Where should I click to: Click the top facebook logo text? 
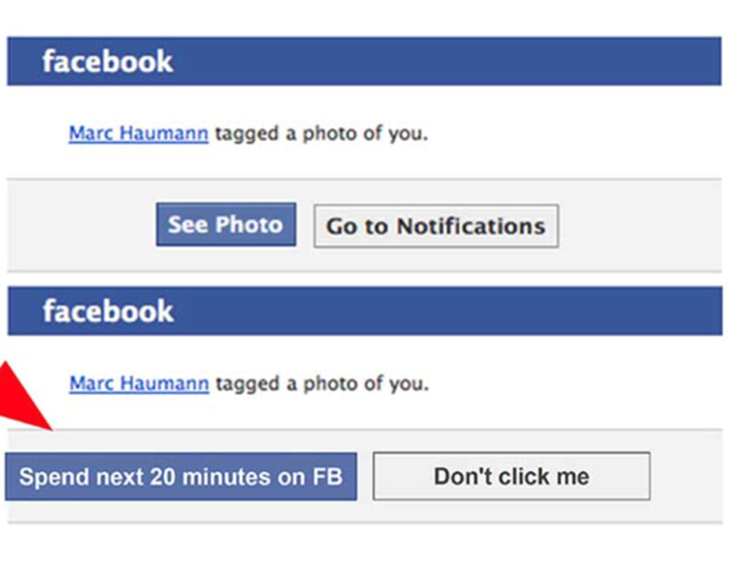coord(107,61)
